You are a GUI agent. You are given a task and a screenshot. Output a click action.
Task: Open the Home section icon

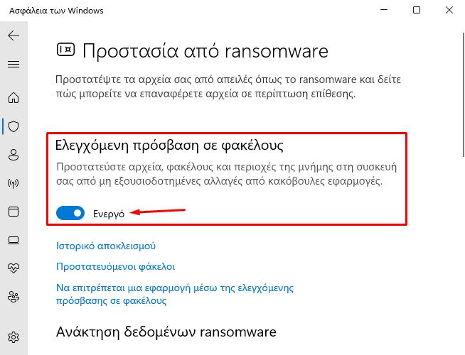(x=14, y=98)
